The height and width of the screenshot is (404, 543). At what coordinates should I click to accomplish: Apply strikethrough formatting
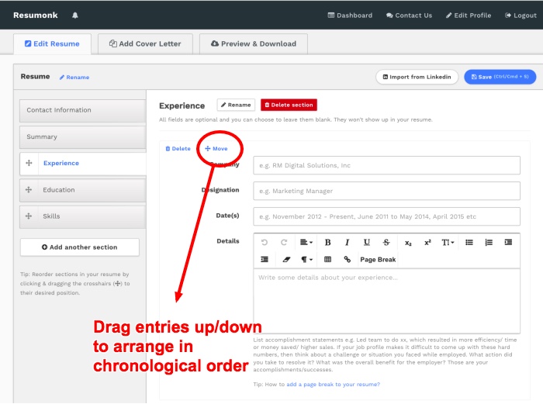[386, 243]
